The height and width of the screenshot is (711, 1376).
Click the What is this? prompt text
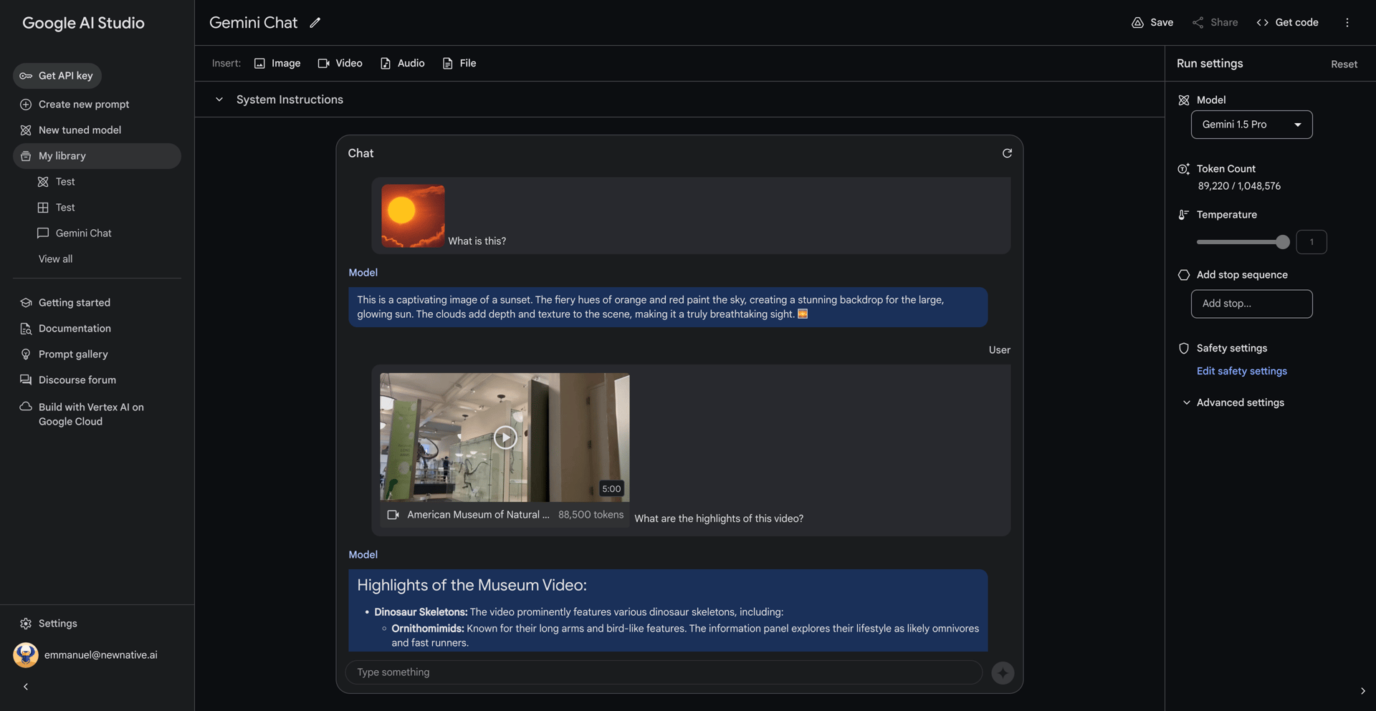pyautogui.click(x=477, y=241)
